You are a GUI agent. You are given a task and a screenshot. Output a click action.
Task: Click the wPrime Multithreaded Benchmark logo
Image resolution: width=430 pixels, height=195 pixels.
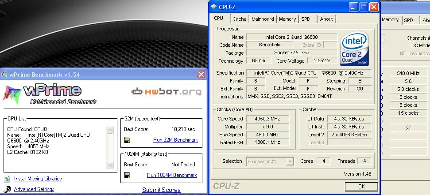50,94
